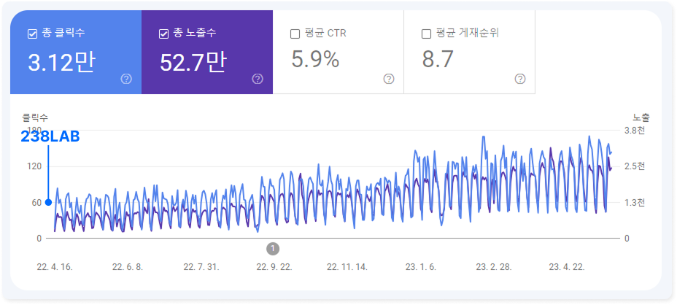Click the 23. 1. 6. date label
The height and width of the screenshot is (305, 677).
point(421,267)
